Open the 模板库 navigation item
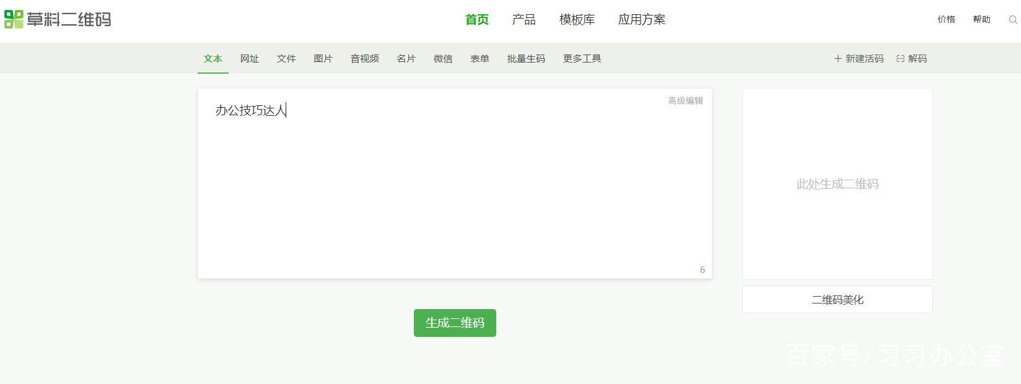Screen dimensions: 1021x384 coord(577,20)
